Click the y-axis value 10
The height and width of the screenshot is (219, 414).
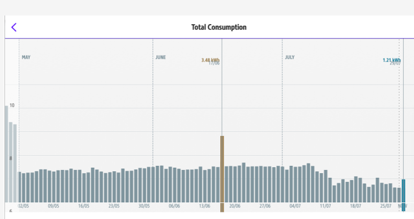[x=12, y=105]
